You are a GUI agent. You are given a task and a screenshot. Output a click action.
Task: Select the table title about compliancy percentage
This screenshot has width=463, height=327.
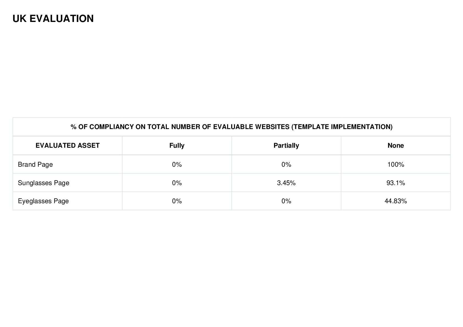point(232,127)
